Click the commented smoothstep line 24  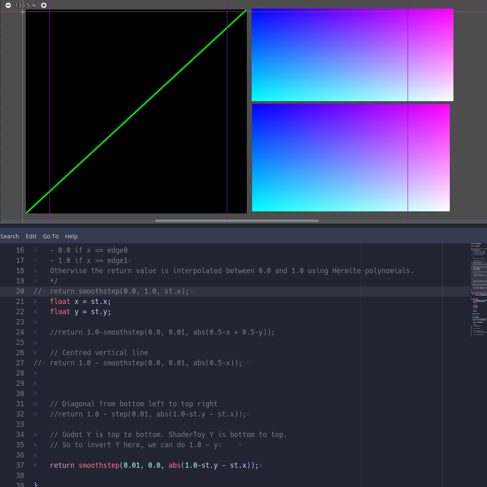[162, 332]
